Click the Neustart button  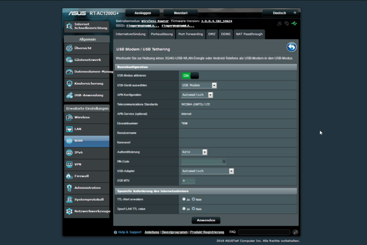tap(181, 13)
